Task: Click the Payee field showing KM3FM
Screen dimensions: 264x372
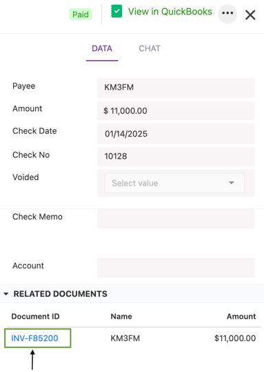Action: point(176,88)
